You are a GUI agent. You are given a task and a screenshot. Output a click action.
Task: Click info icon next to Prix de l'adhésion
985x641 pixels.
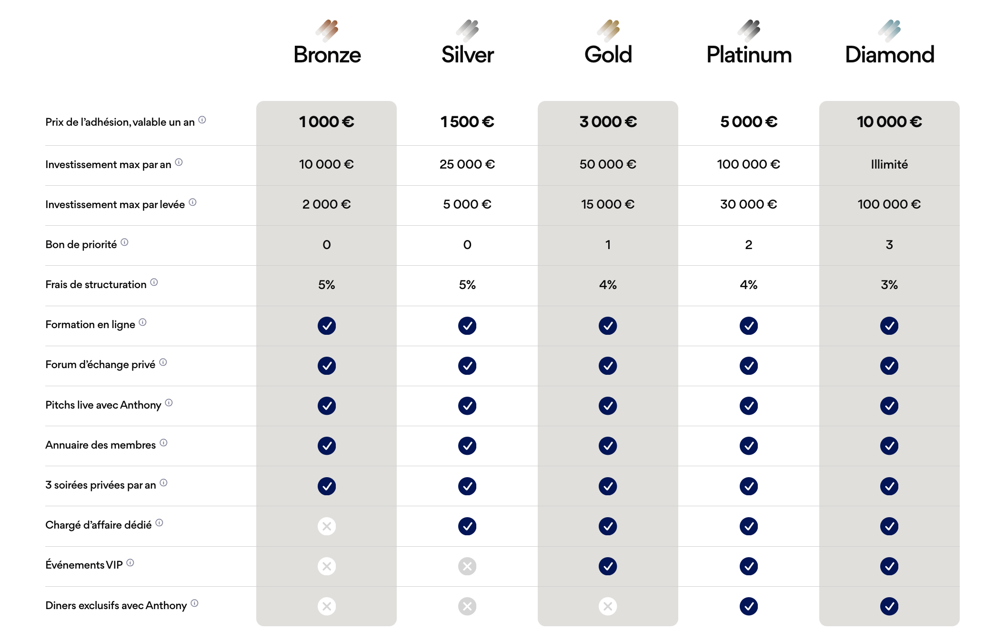(202, 120)
